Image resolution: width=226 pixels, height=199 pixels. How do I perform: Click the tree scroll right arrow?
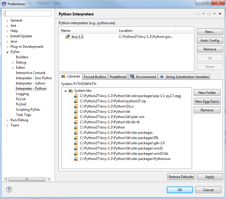49,179
